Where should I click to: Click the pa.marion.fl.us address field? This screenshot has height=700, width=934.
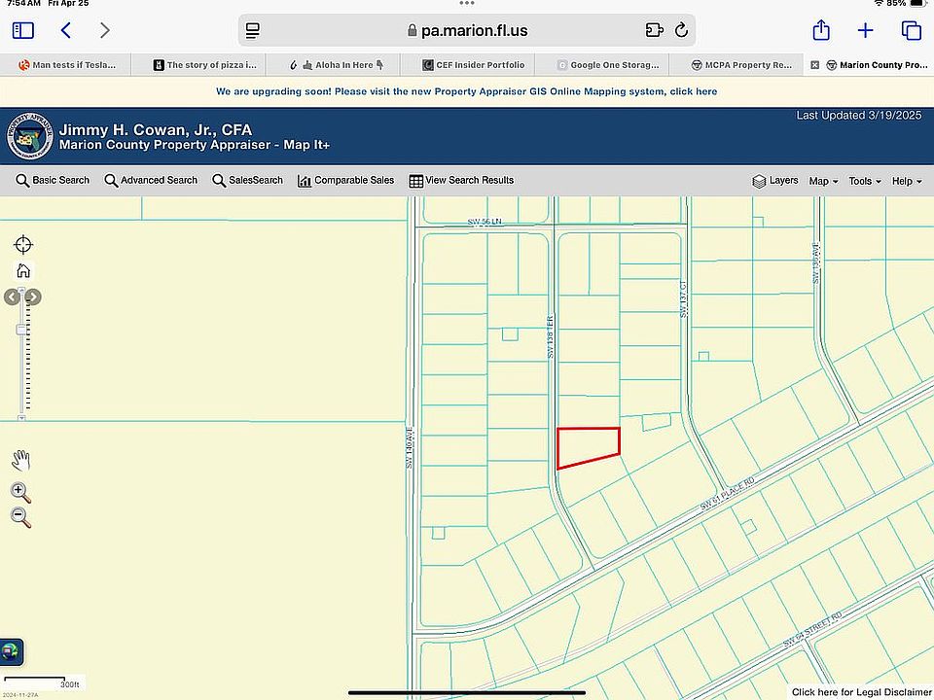coord(466,30)
